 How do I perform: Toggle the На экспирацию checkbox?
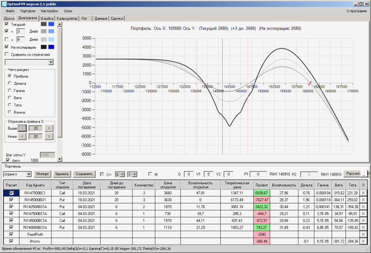pos(6,47)
